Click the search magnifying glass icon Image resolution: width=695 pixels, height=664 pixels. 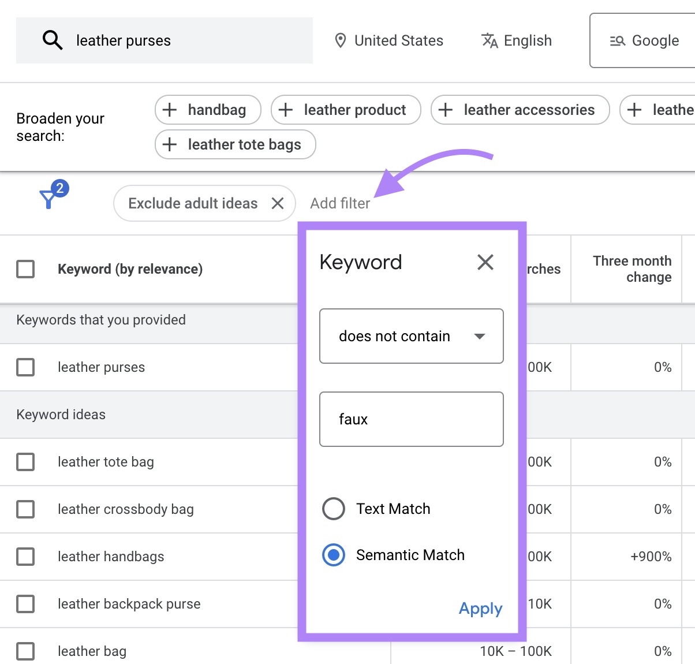pyautogui.click(x=53, y=40)
